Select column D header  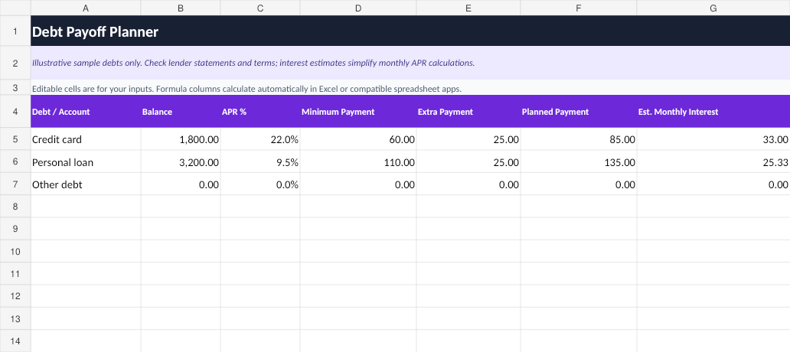tap(358, 8)
